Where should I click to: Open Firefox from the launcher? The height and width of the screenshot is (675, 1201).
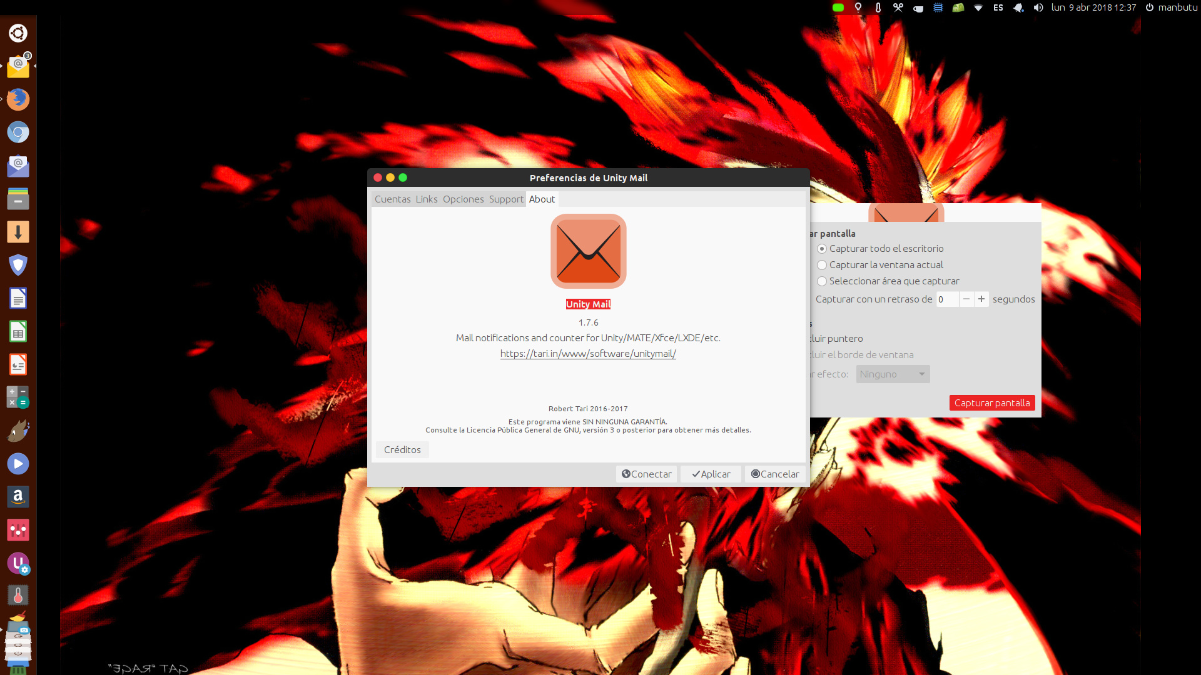click(x=18, y=99)
